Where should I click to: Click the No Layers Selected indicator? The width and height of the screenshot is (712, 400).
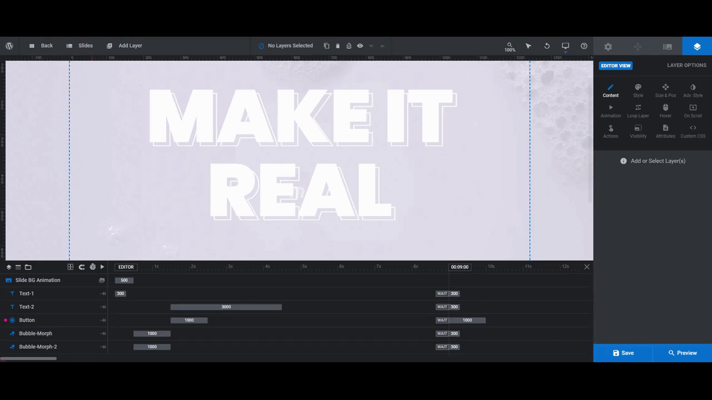coord(286,46)
